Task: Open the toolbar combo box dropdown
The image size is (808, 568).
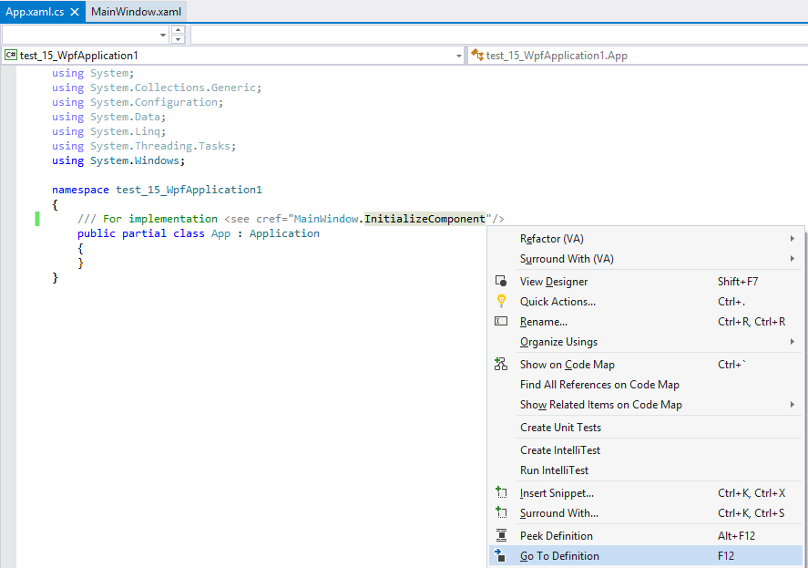Action: point(164,34)
